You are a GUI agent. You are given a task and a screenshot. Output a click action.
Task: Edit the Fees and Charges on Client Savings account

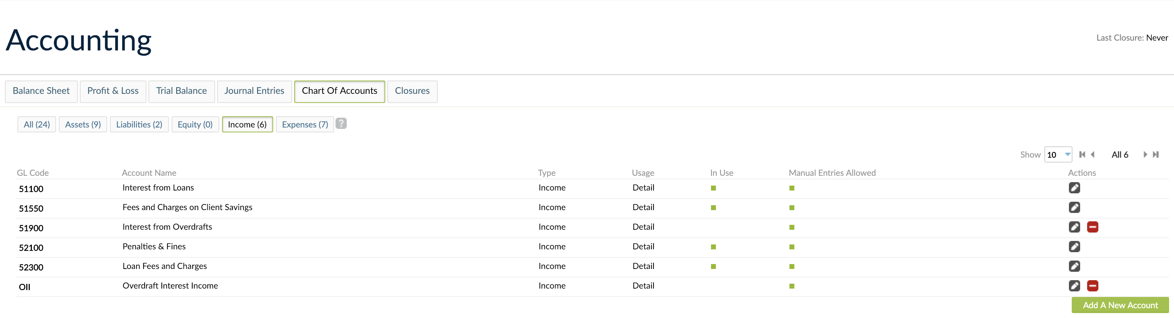1075,207
